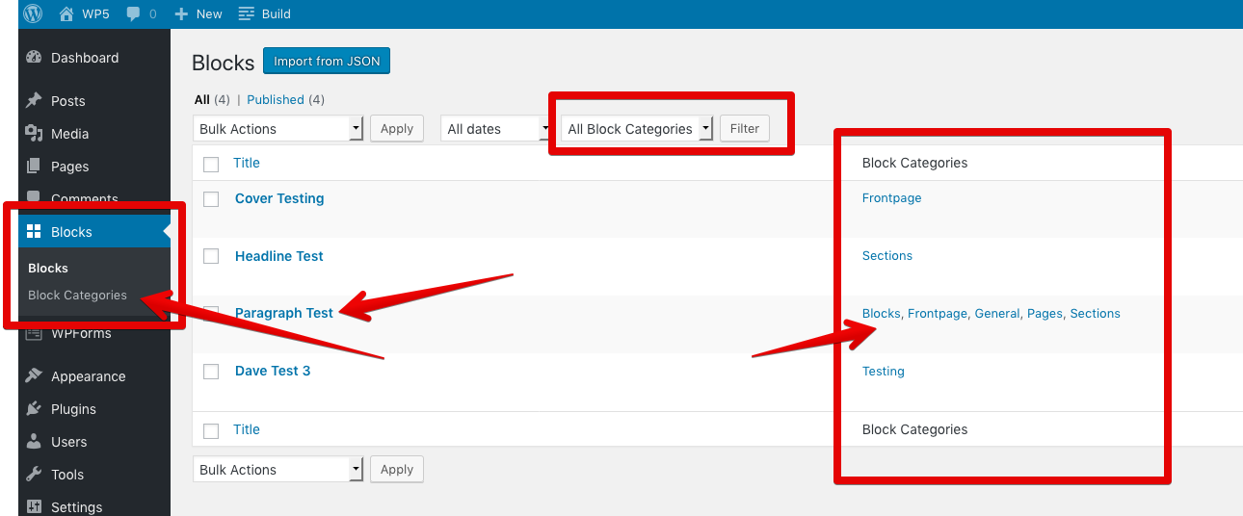This screenshot has width=1243, height=516.
Task: Check the Paragraph Test row checkbox
Action: (211, 314)
